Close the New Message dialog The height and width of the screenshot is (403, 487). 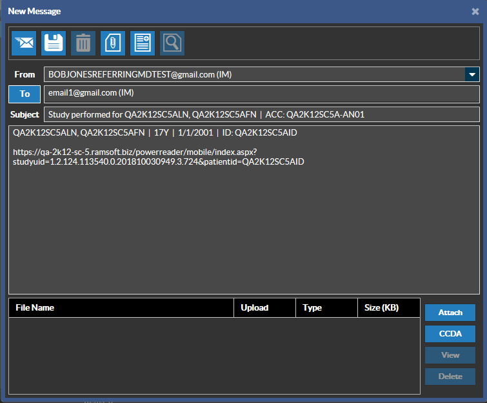click(x=475, y=11)
